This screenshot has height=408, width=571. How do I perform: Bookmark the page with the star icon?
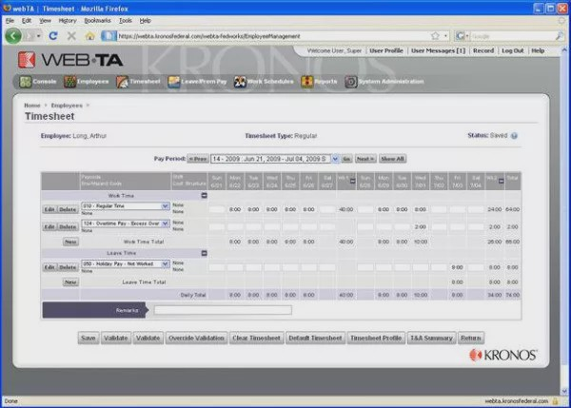point(435,36)
